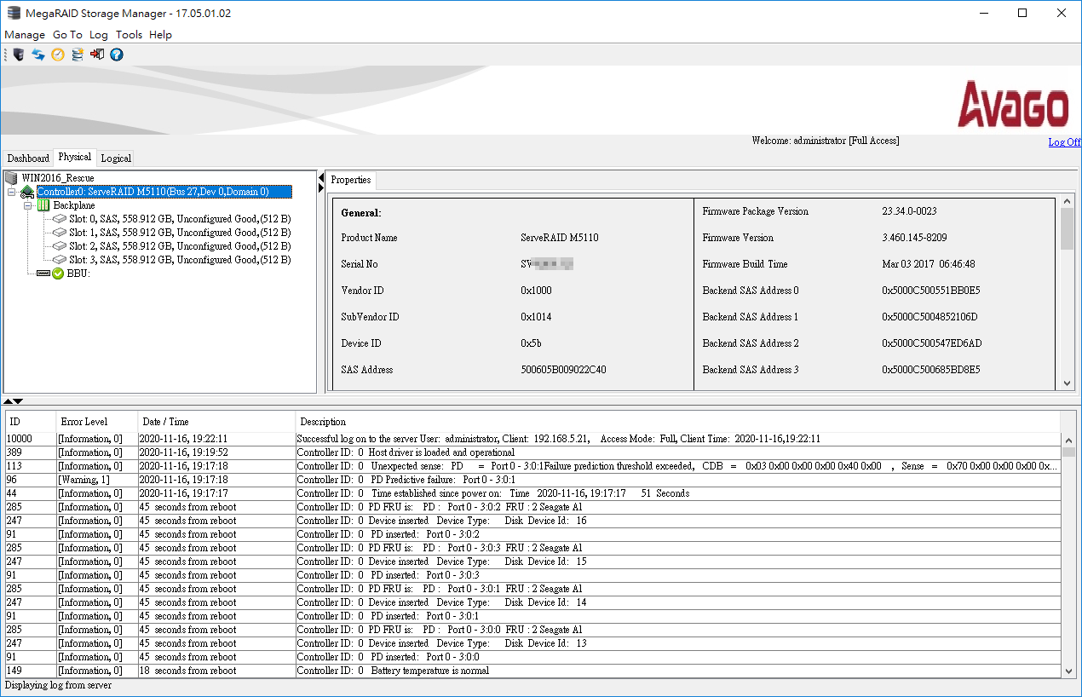This screenshot has width=1082, height=697.
Task: Exit the application via the red-arrow door icon
Action: (x=96, y=55)
